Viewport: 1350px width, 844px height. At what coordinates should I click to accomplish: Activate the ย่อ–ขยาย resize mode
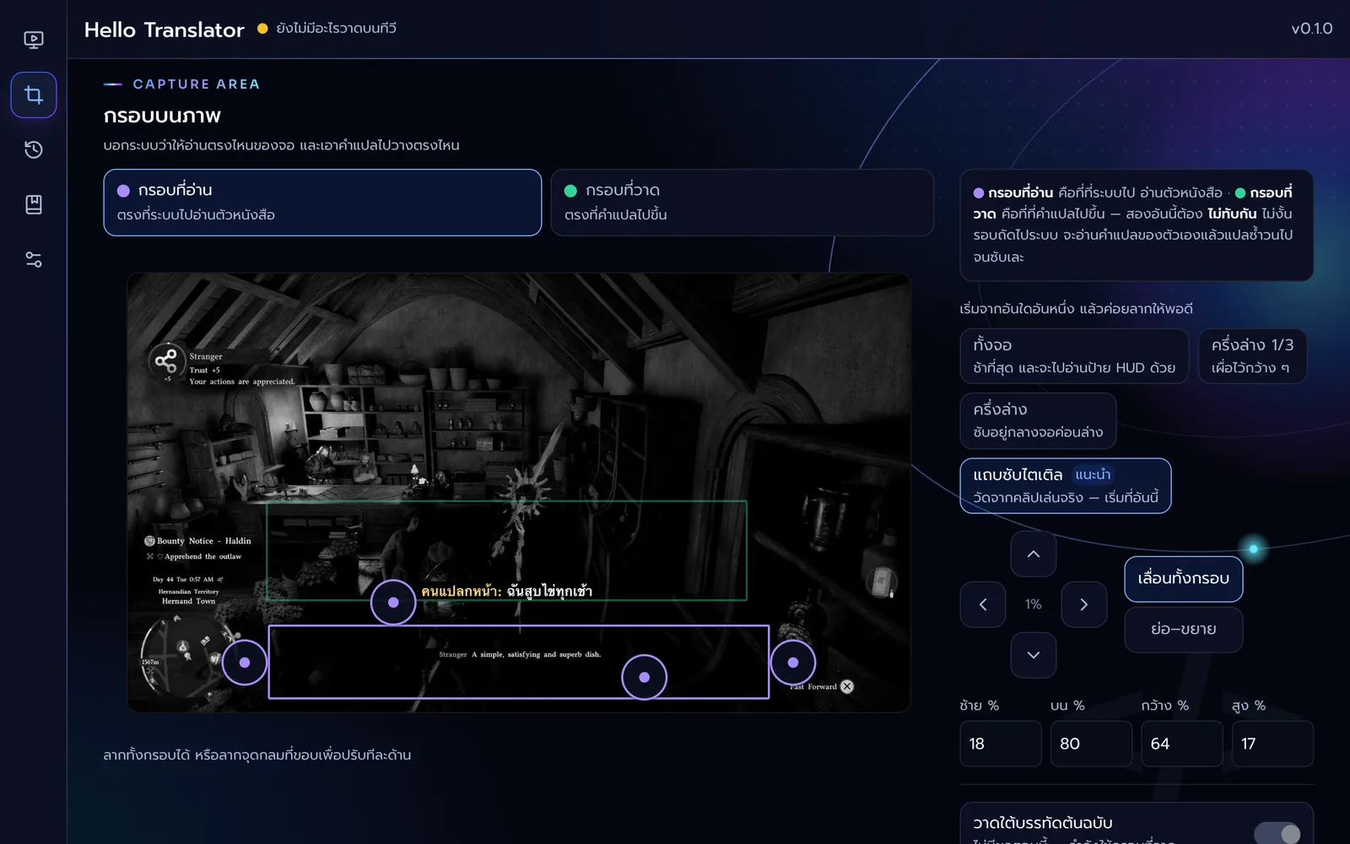click(1184, 630)
